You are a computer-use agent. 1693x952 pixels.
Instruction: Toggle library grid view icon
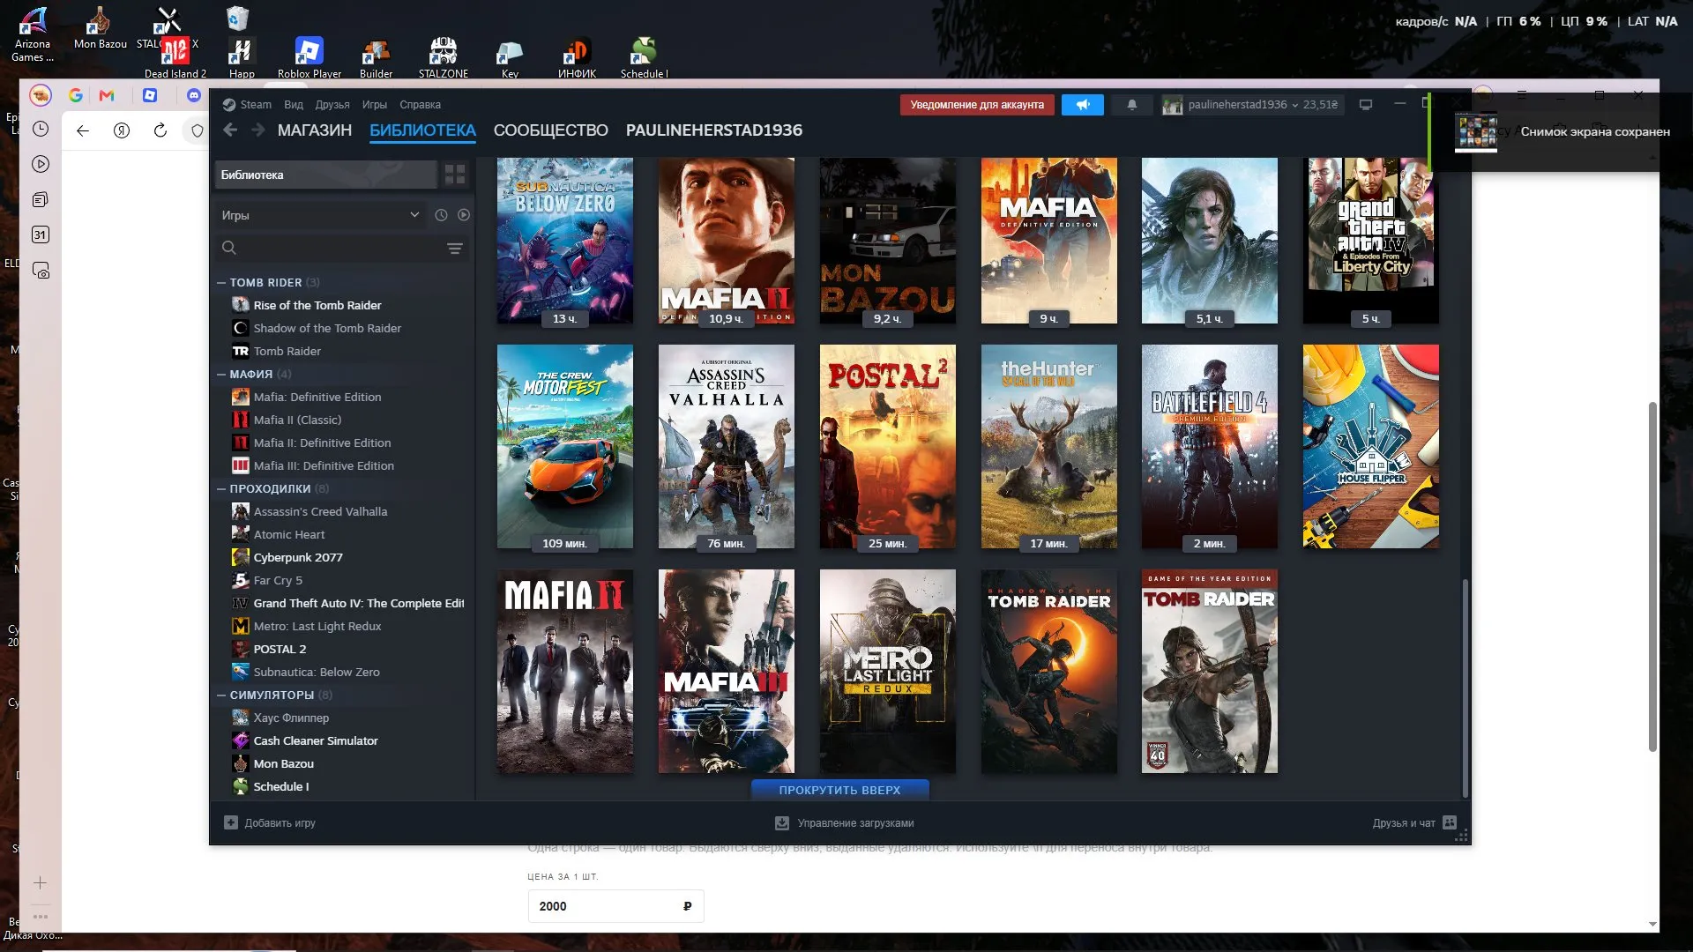click(455, 175)
